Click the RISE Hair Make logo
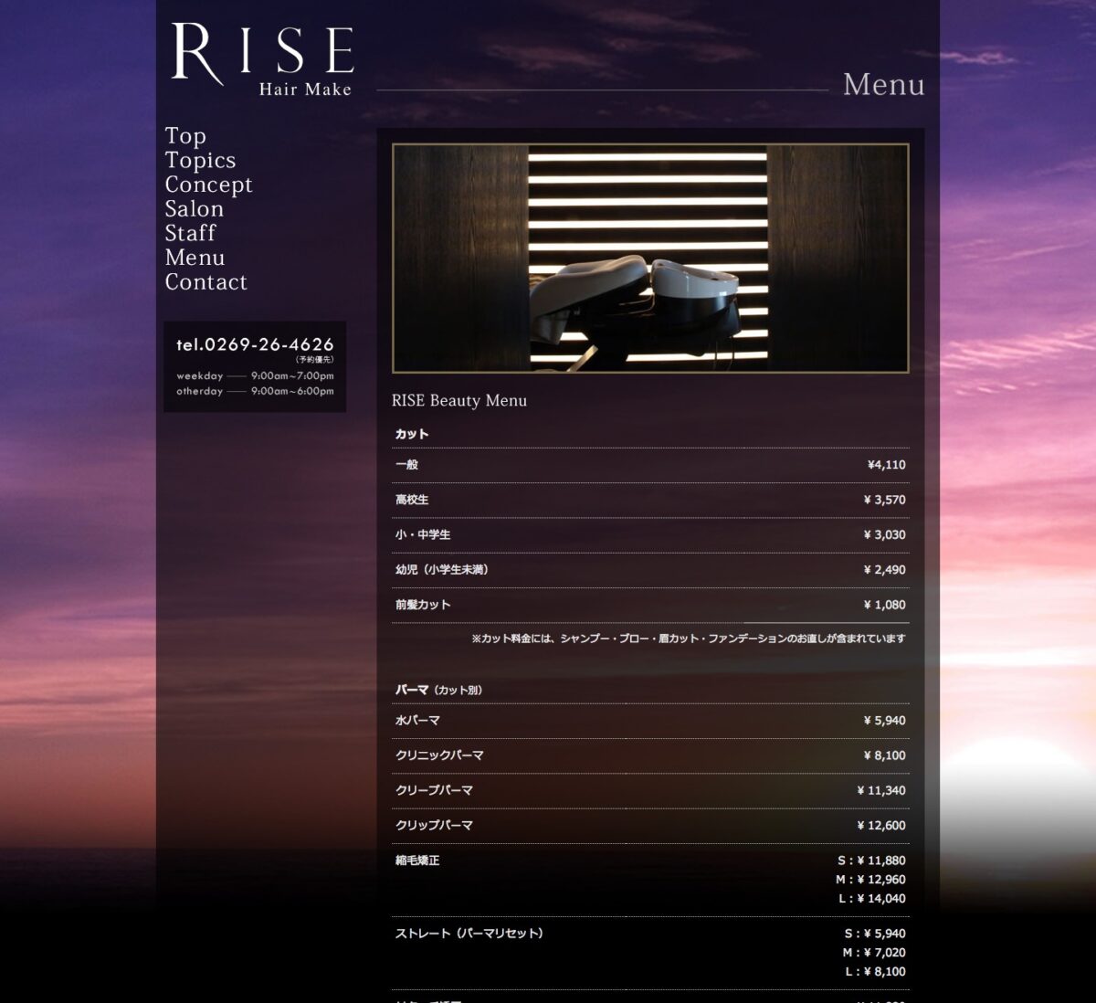This screenshot has height=1003, width=1096. pyautogui.click(x=262, y=59)
